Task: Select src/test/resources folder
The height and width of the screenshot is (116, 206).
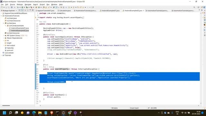Action: pyautogui.click(x=13, y=33)
